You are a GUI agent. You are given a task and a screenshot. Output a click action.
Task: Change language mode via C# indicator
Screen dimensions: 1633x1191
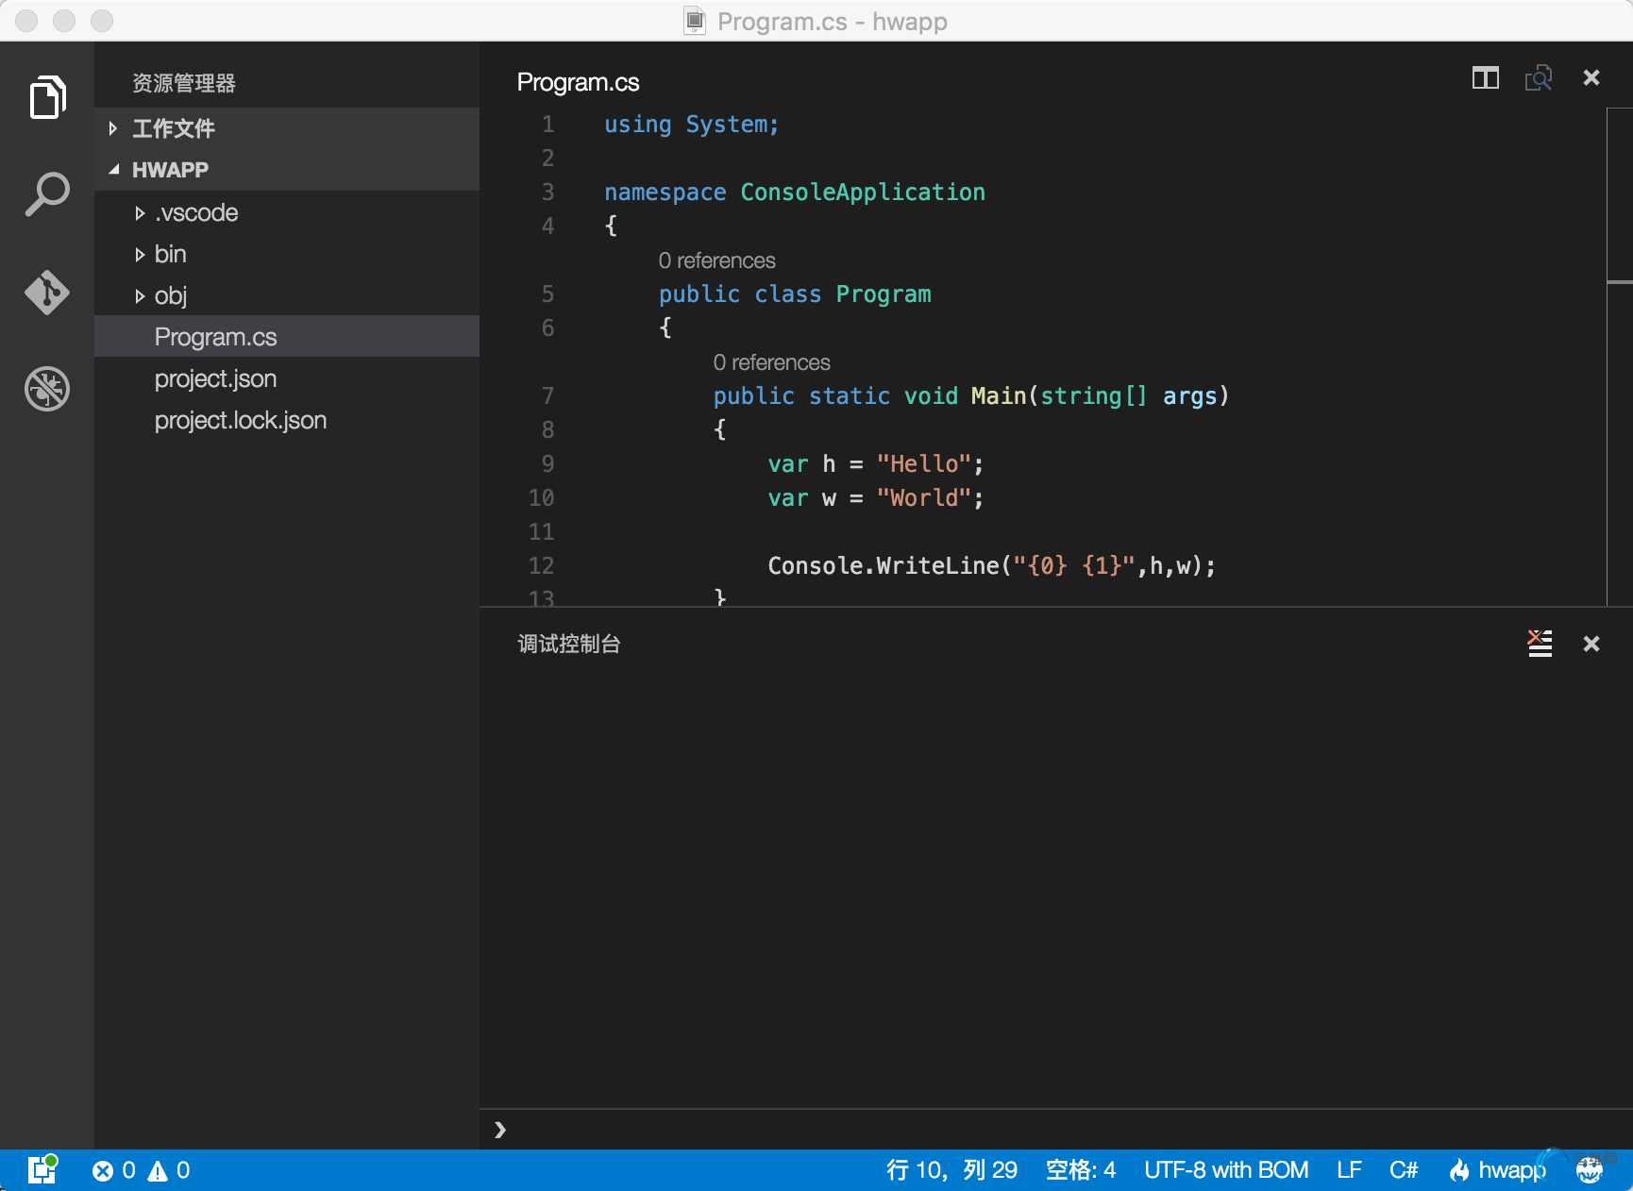tap(1403, 1170)
